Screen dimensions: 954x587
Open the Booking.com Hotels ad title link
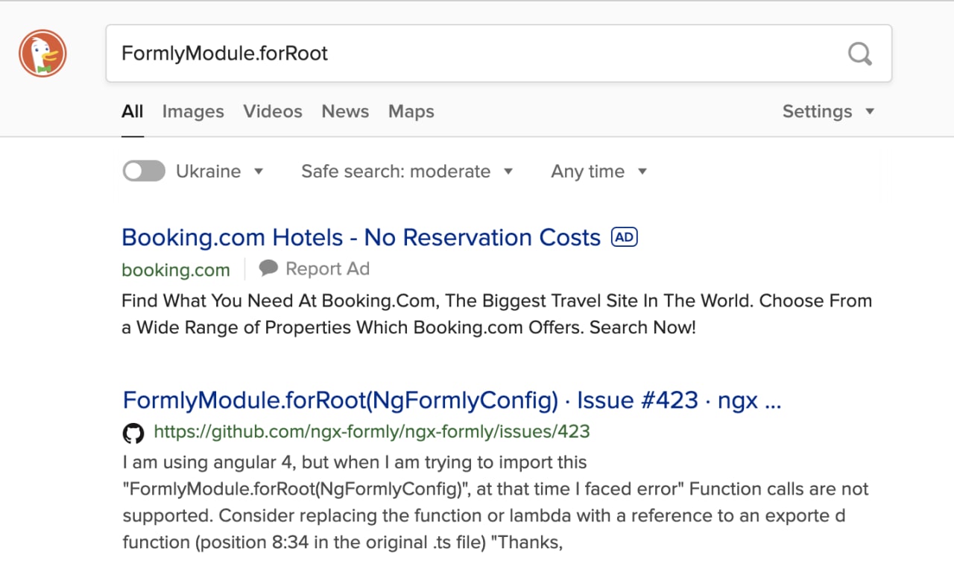coord(361,237)
